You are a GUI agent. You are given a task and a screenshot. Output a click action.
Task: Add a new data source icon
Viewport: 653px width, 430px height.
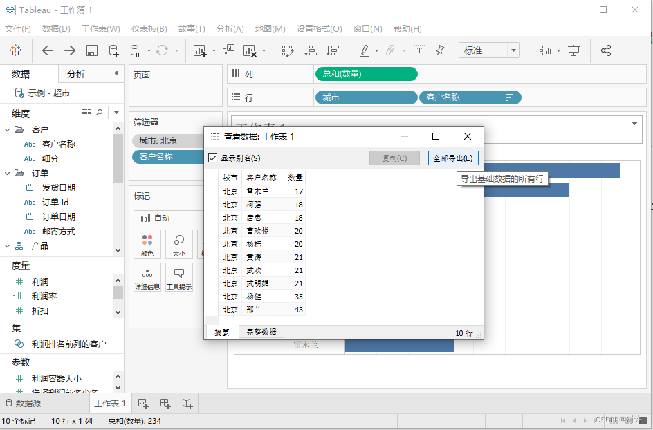pos(113,50)
